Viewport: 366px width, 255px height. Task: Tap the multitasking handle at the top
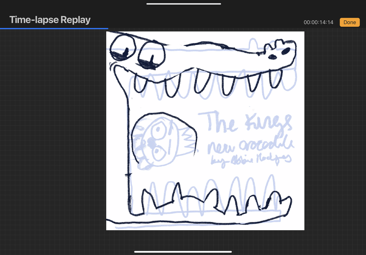pyautogui.click(x=183, y=4)
